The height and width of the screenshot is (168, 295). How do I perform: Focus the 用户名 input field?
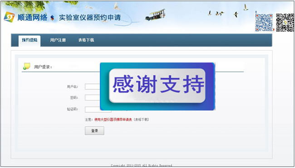tap(93, 87)
